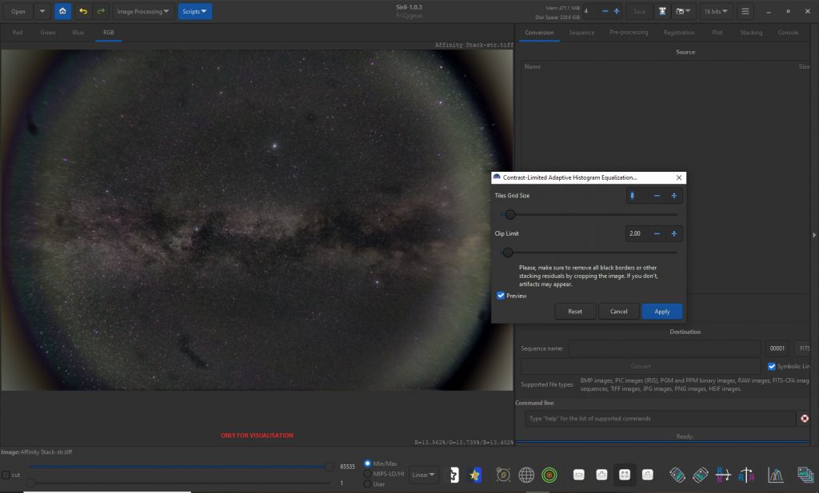The width and height of the screenshot is (819, 493).
Task: Click the Open button
Action: (x=18, y=11)
